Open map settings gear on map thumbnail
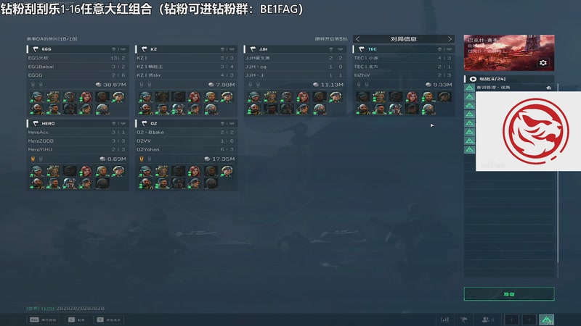The width and height of the screenshot is (581, 326). (x=543, y=63)
